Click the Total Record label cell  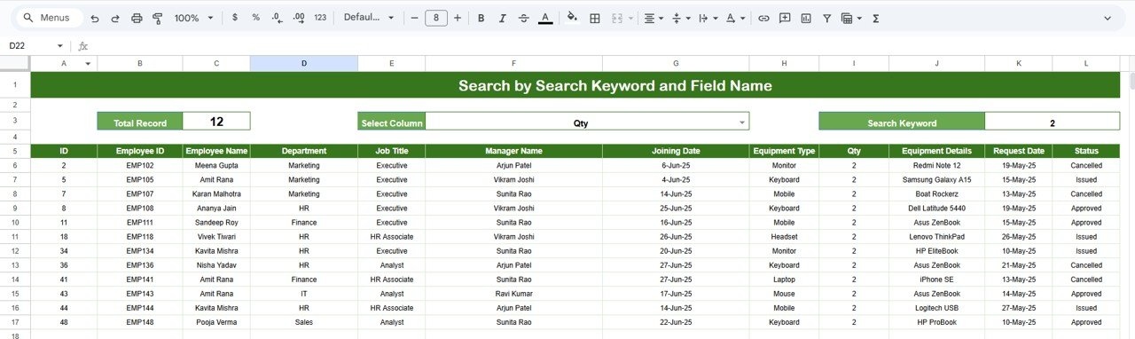[140, 122]
